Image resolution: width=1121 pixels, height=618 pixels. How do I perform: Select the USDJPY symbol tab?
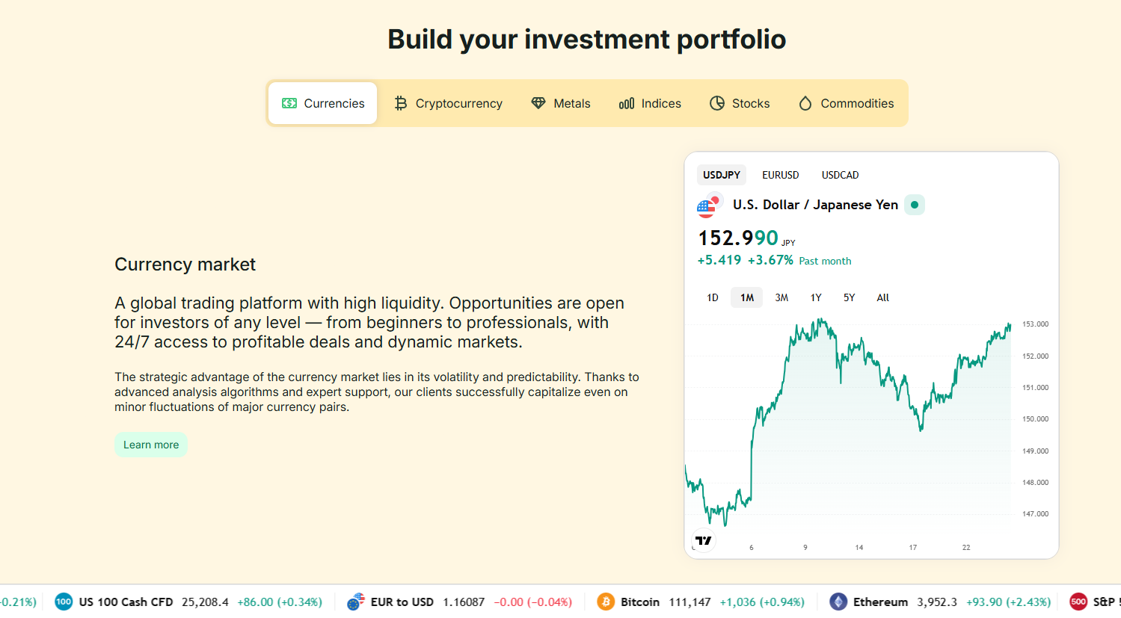point(722,175)
